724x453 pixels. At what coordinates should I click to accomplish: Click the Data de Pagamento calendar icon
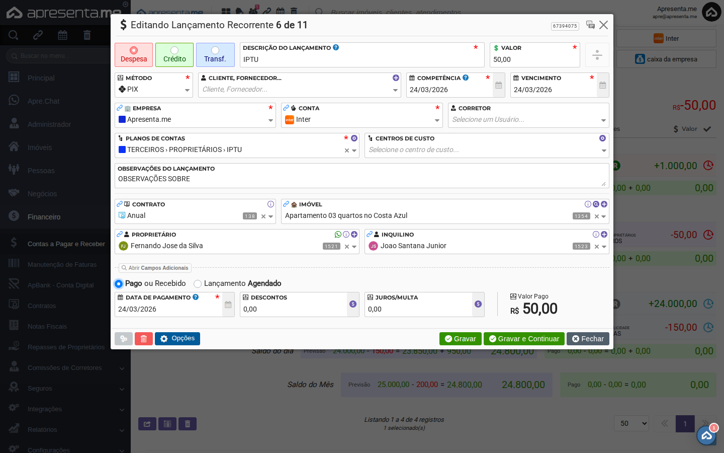pos(228,305)
